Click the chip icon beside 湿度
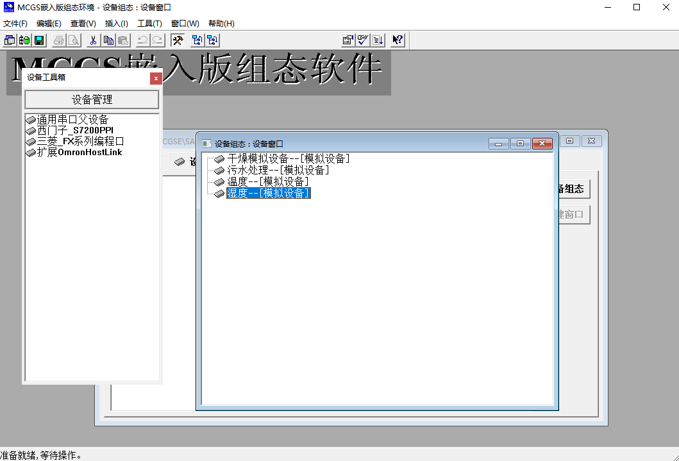This screenshot has width=679, height=461. (x=219, y=194)
